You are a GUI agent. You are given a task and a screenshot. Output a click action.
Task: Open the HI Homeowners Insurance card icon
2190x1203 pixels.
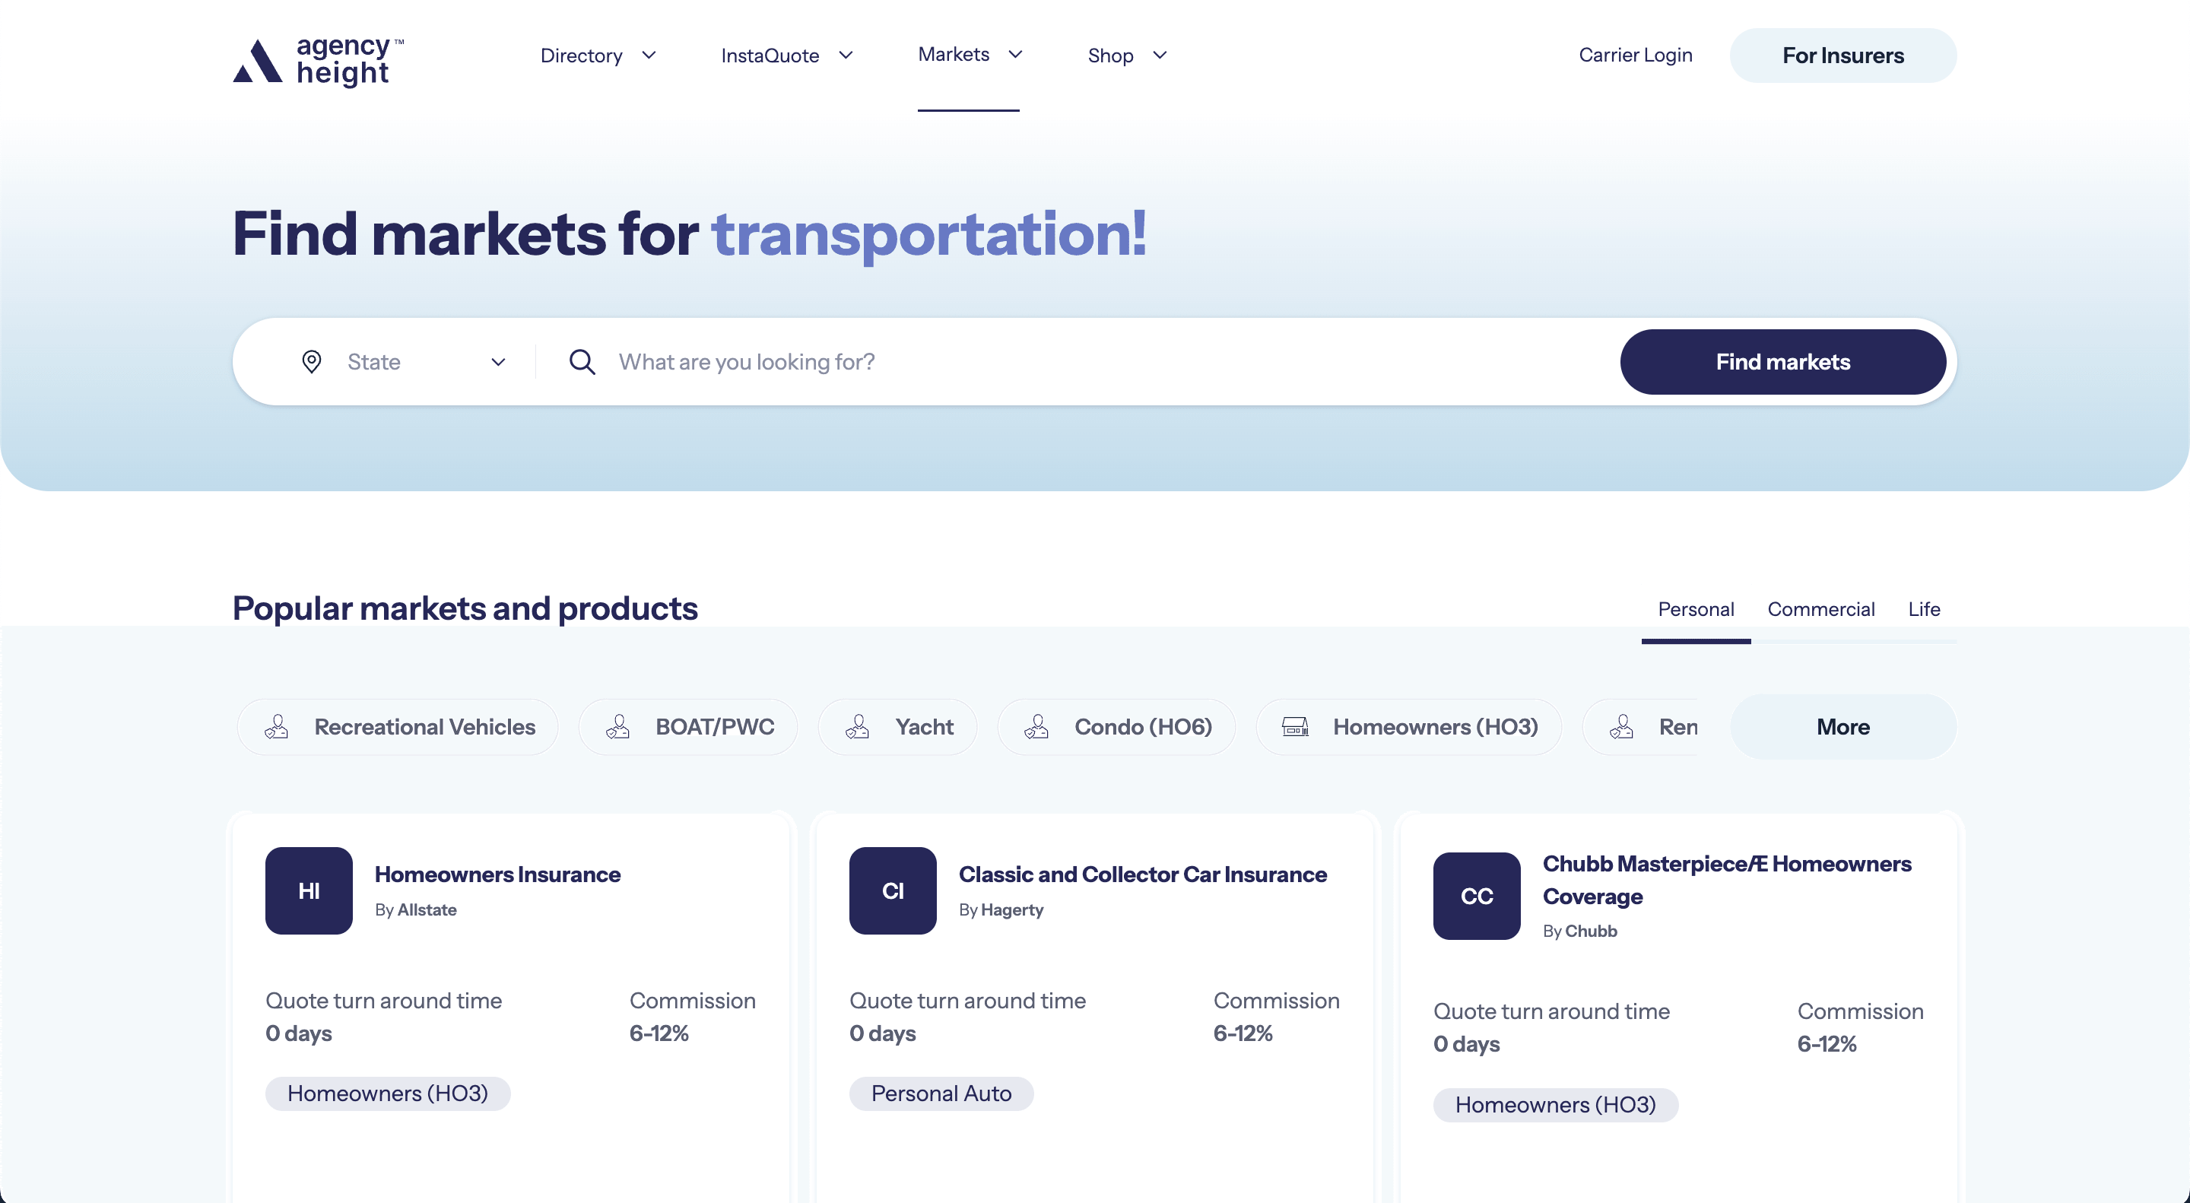point(308,890)
